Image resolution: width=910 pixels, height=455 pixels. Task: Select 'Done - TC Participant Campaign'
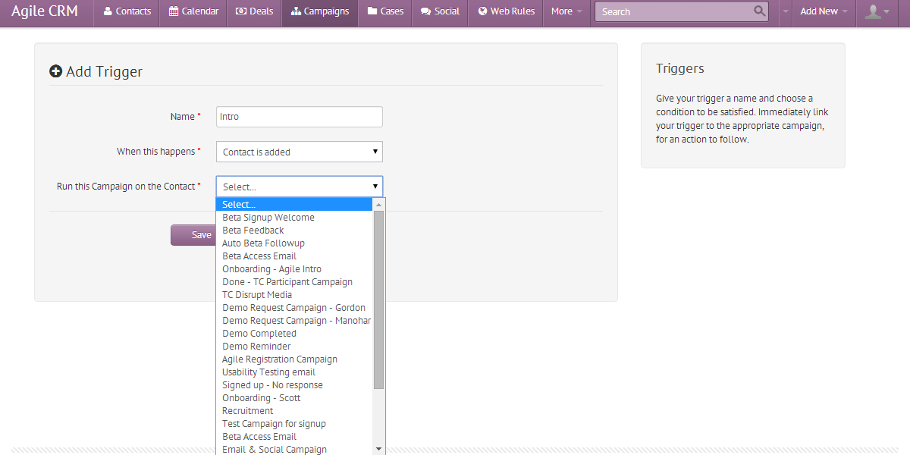294,282
